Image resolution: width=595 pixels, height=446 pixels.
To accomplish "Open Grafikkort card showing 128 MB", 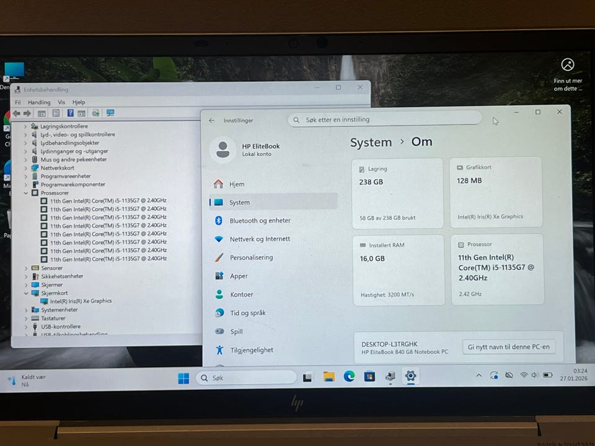I will (x=496, y=192).
